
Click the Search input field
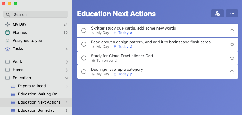[x=35, y=14]
